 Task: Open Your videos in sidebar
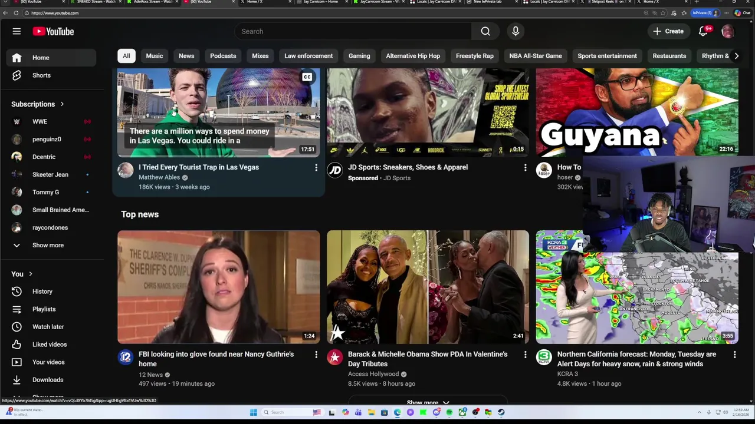pos(51,362)
